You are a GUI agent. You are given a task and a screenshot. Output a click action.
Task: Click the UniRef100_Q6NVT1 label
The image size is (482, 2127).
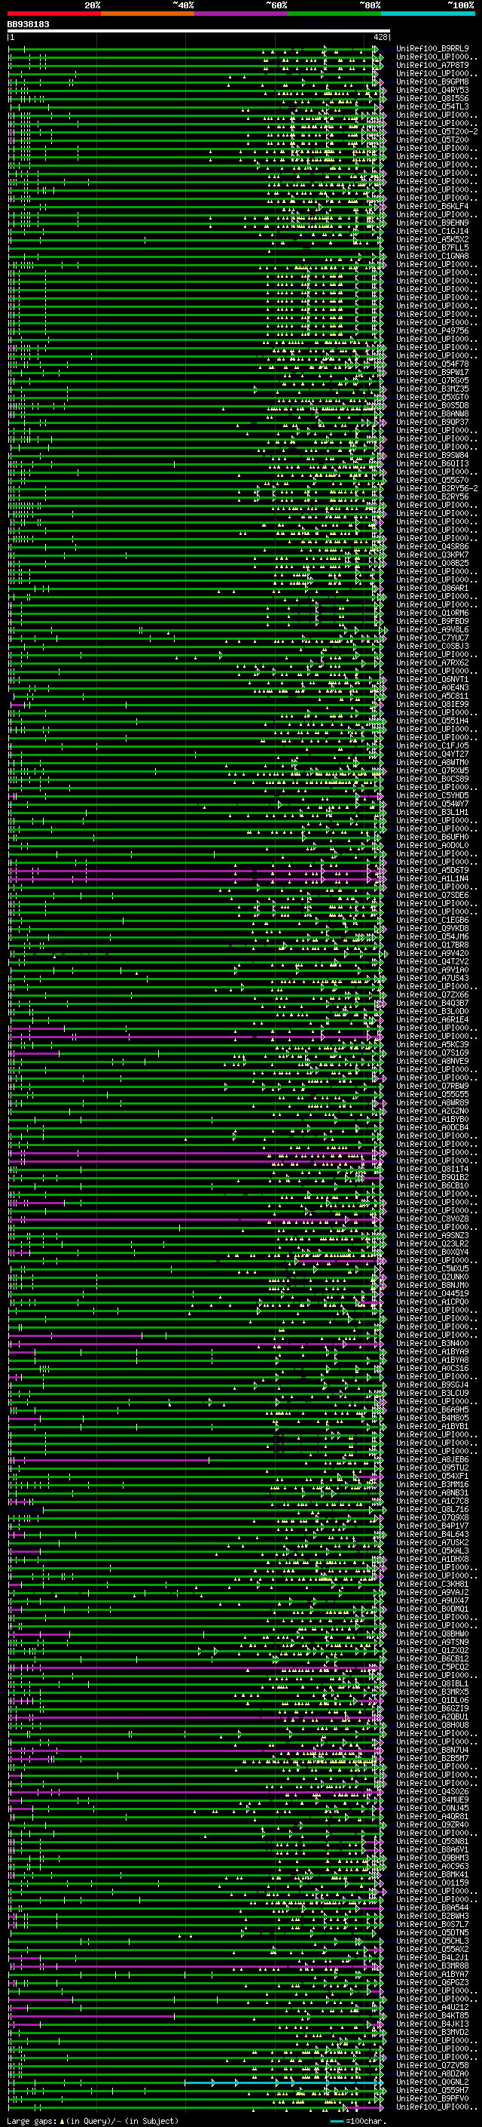pos(432,679)
